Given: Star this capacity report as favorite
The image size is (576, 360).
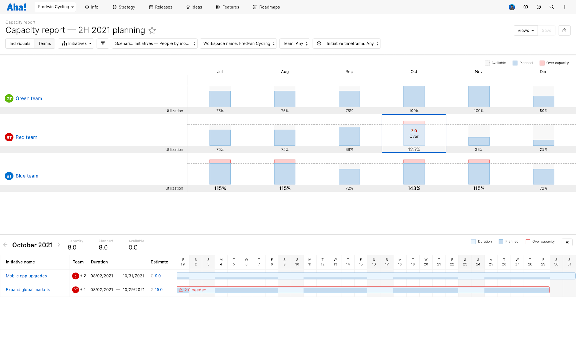Looking at the screenshot, I should click(152, 30).
